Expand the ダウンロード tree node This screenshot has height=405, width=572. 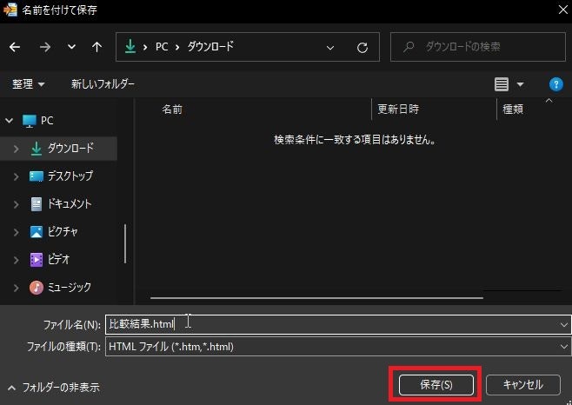click(x=16, y=149)
